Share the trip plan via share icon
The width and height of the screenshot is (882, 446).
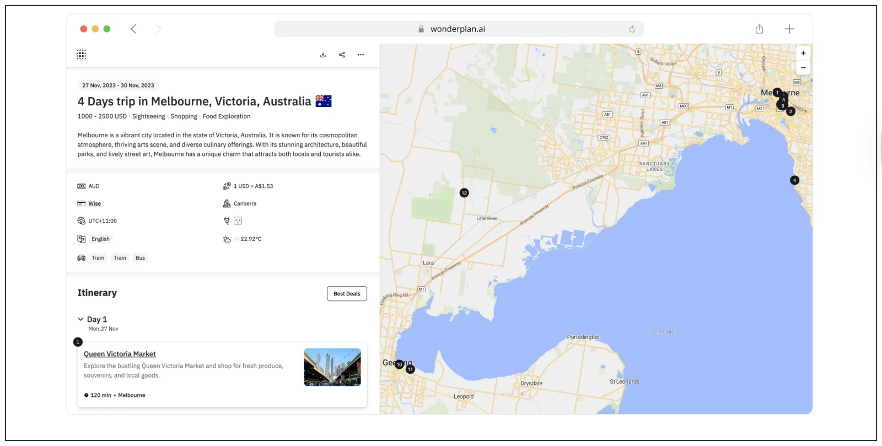(x=342, y=55)
